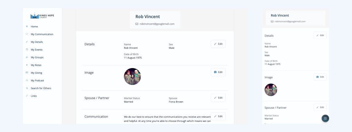The height and width of the screenshot is (132, 352).
Task: Click the My Giving card icon
Action: coord(27,73)
